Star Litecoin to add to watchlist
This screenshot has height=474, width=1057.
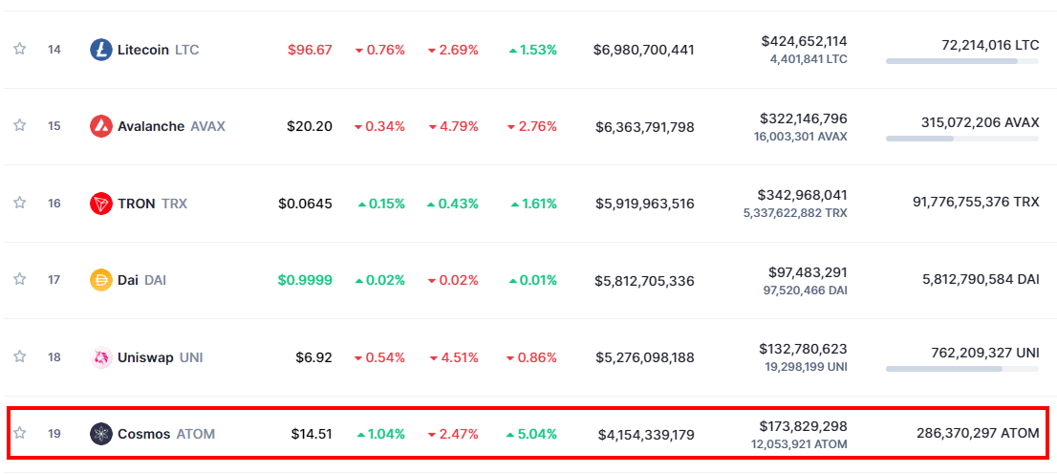point(19,49)
